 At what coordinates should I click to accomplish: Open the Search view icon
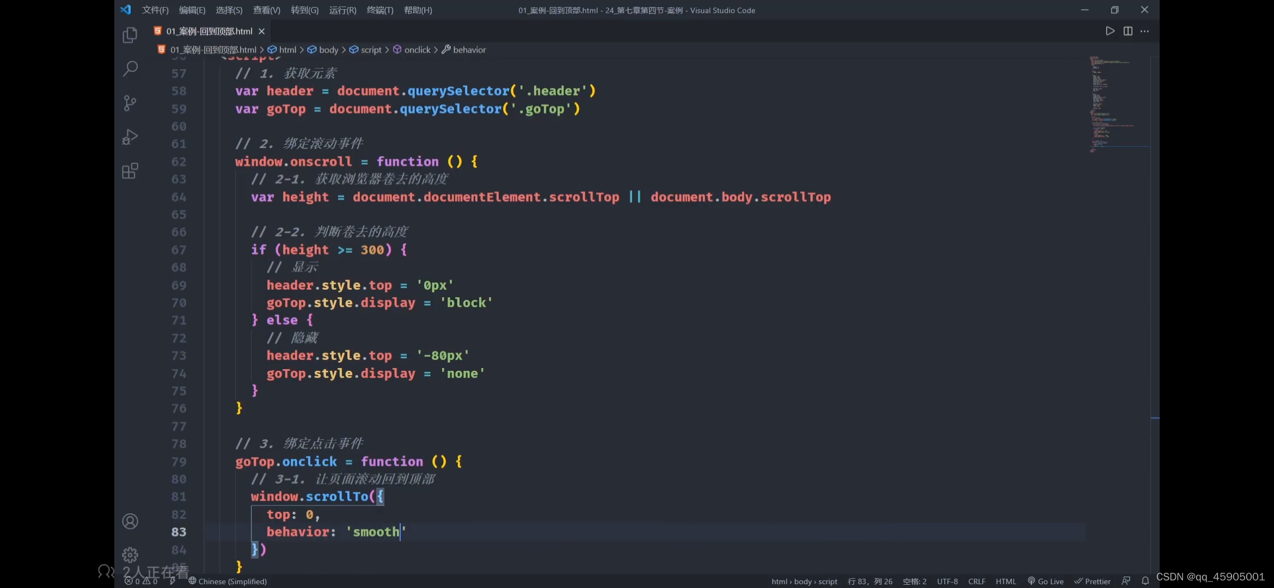coord(130,69)
